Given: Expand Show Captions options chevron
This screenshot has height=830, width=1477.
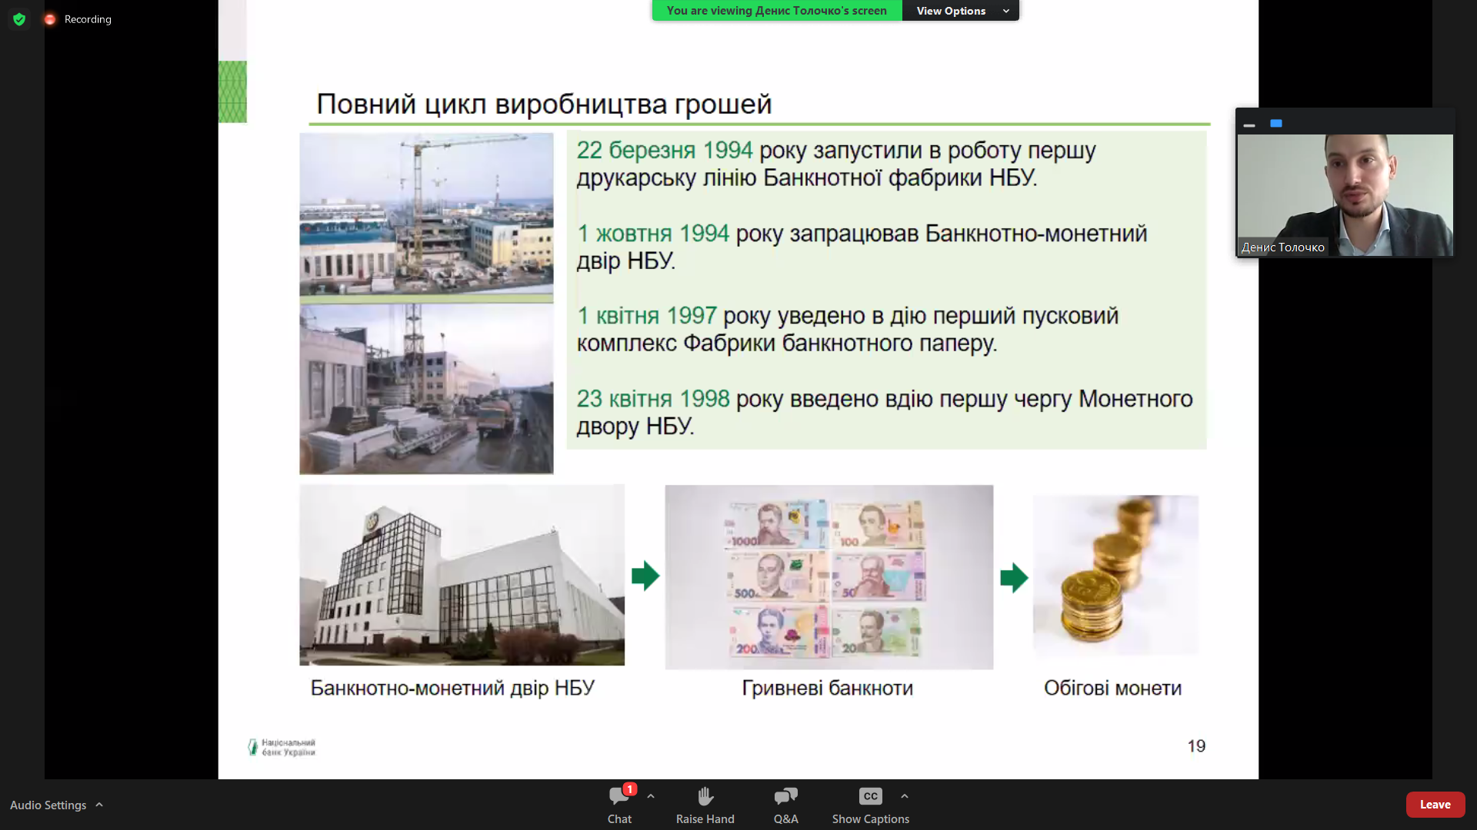Looking at the screenshot, I should click(904, 795).
